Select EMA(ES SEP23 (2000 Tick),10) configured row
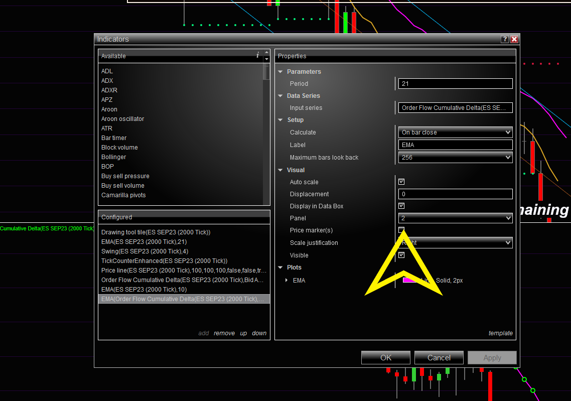 pos(184,289)
